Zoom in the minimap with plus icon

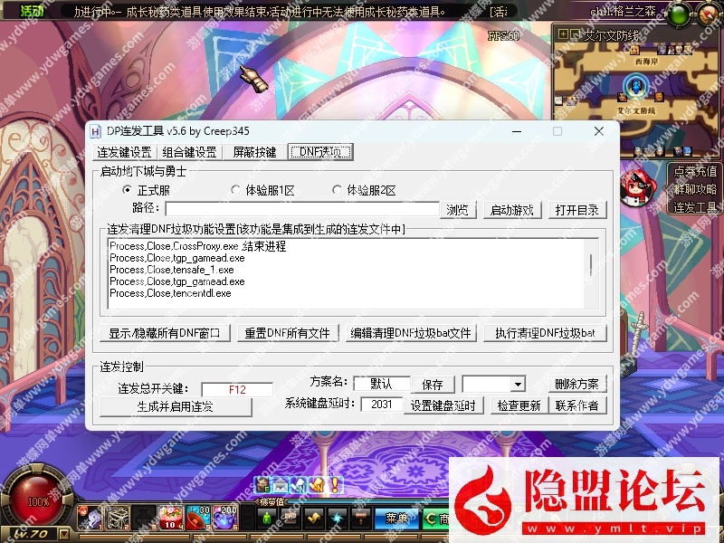(x=562, y=34)
